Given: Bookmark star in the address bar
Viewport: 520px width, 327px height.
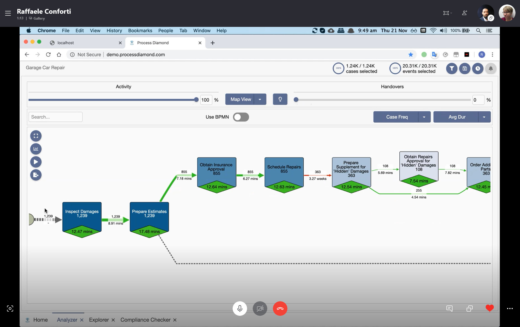Looking at the screenshot, I should (411, 55).
